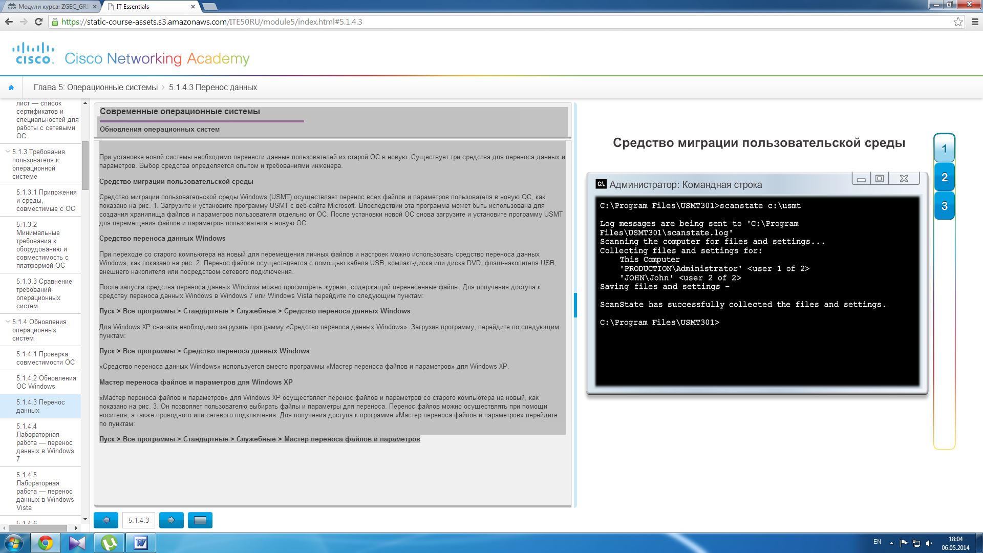This screenshot has width=983, height=553.
Task: Click the taskbar clock showing 18:04
Action: (955, 543)
